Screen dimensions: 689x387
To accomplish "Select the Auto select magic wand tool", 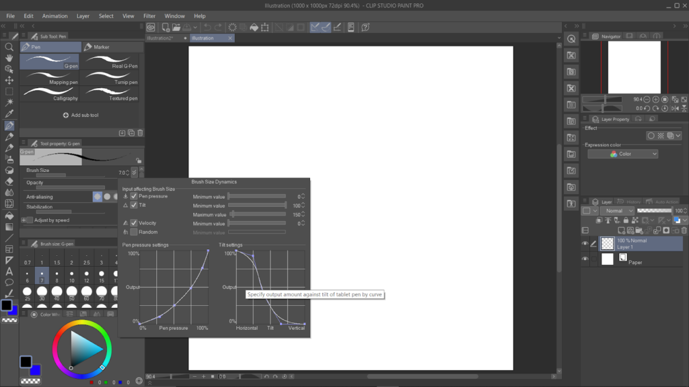I will [9, 102].
